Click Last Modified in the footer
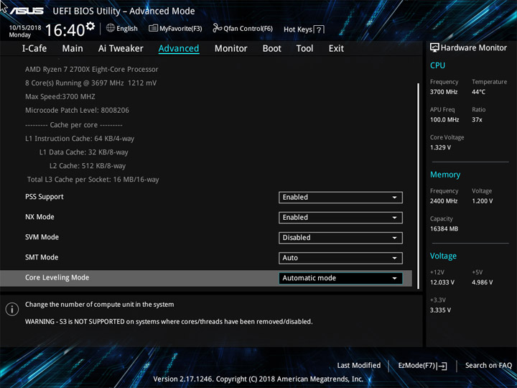Image resolution: width=517 pixels, height=388 pixels. click(x=359, y=365)
